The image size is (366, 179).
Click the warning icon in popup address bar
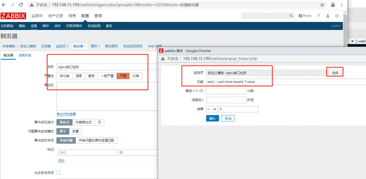point(163,59)
